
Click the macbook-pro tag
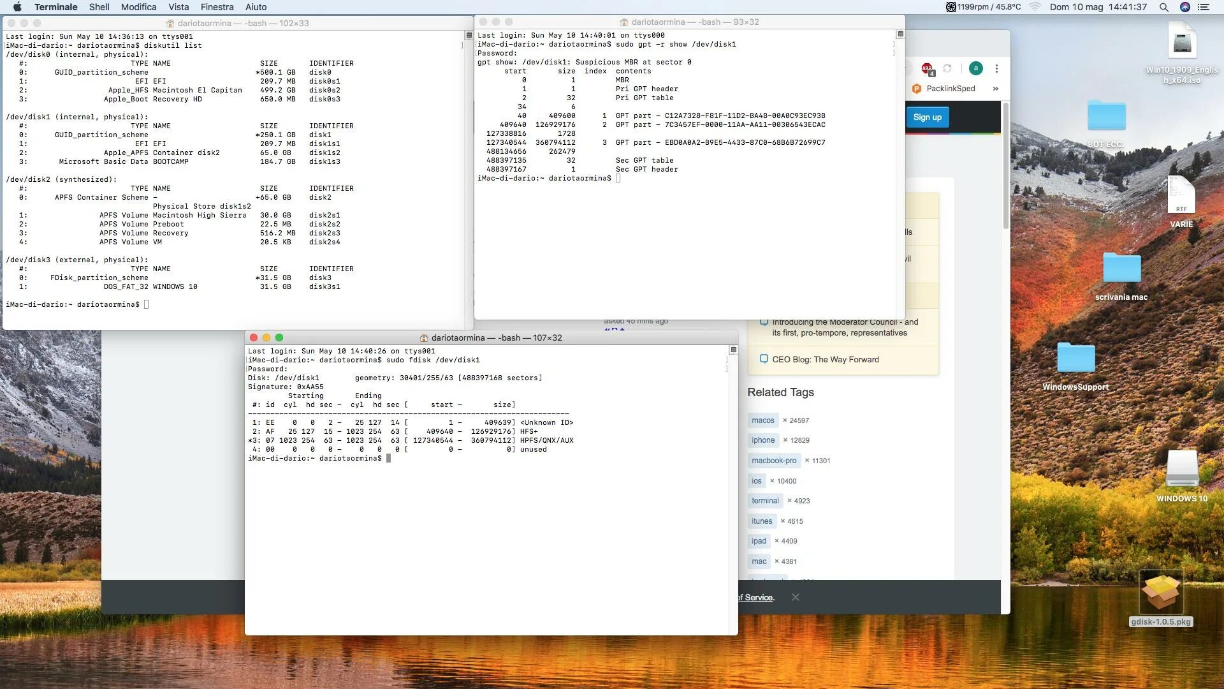click(773, 461)
